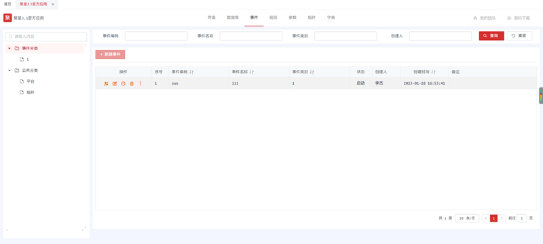Collapse the 事件分类 tree node

point(10,48)
